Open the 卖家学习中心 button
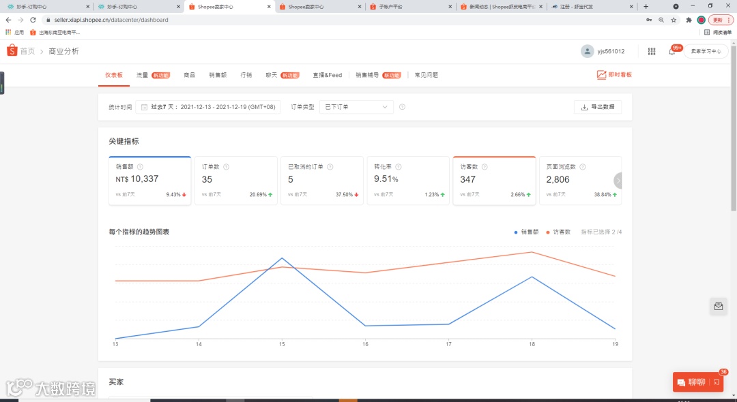This screenshot has width=737, height=402. 706,51
